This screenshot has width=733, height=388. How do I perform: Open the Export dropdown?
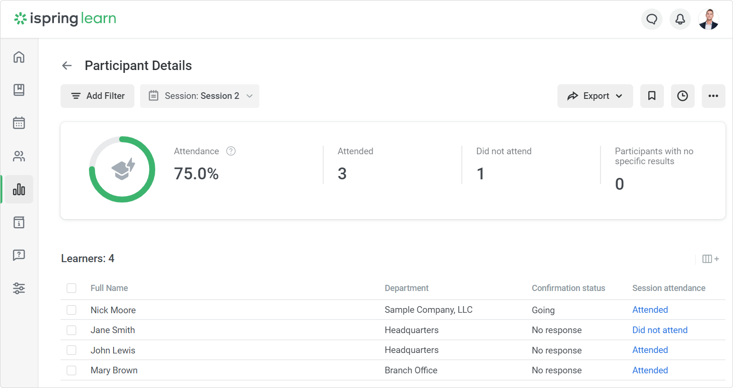595,96
